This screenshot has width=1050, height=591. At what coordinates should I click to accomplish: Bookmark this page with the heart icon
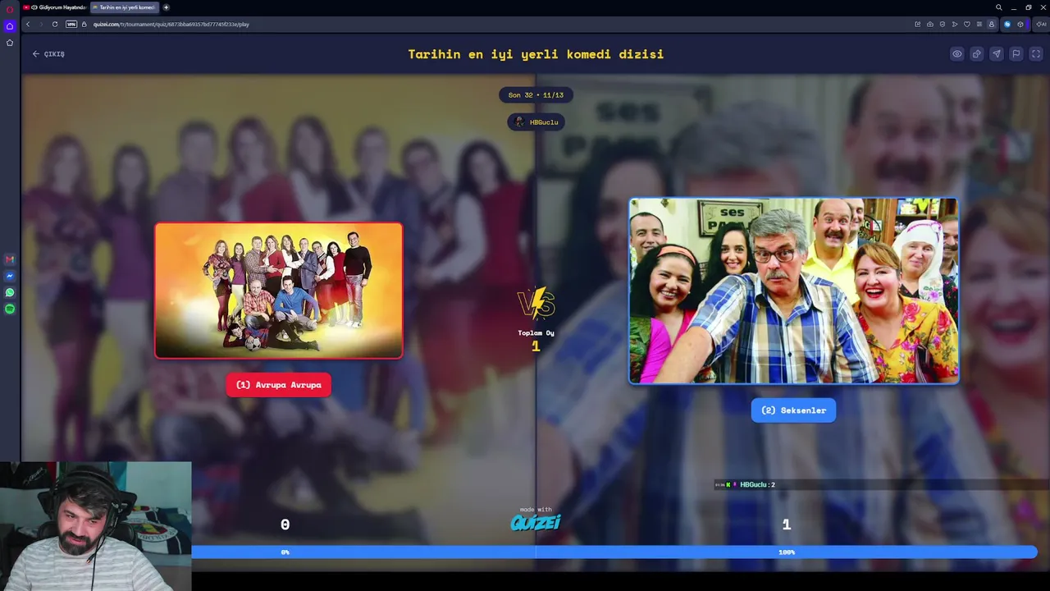pyautogui.click(x=967, y=24)
